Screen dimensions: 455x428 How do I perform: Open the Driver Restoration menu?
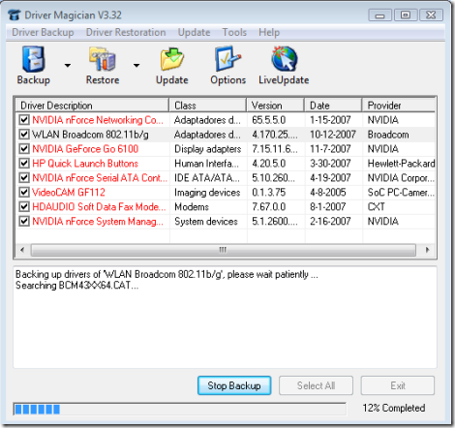pos(126,32)
